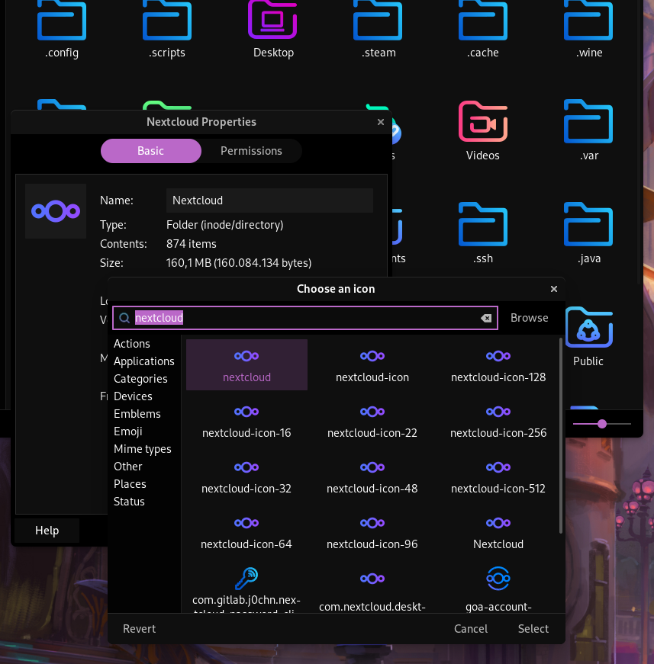Image resolution: width=654 pixels, height=664 pixels.
Task: Open the Desktop folder
Action: pyautogui.click(x=272, y=30)
